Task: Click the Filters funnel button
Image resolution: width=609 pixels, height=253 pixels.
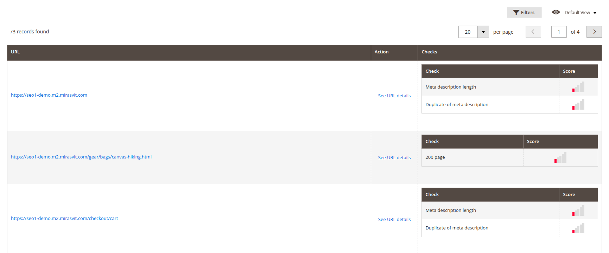Action: coord(524,12)
